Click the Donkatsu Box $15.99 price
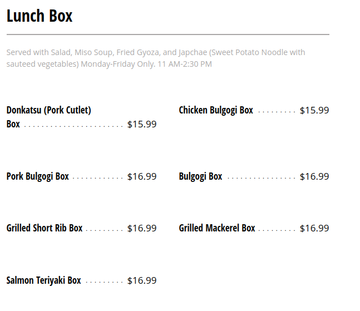This screenshot has height=311, width=360. [x=142, y=124]
